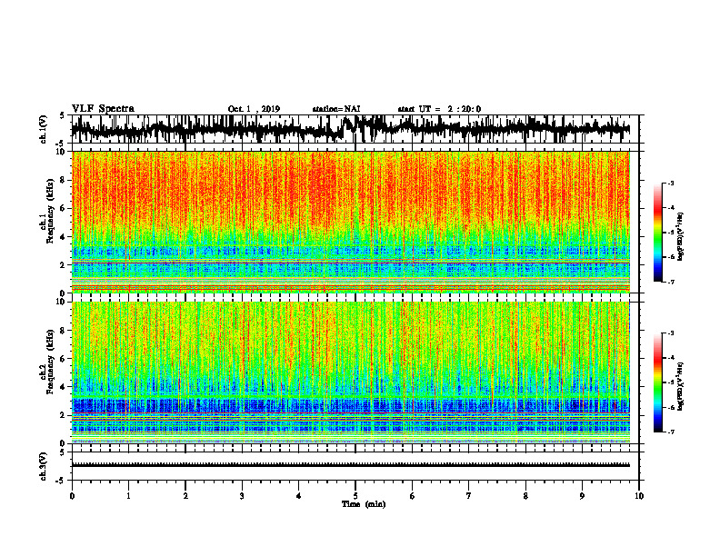Click the ch.1 color bar log(PSD) unit label
Screen dimensions: 720x556
click(681, 237)
